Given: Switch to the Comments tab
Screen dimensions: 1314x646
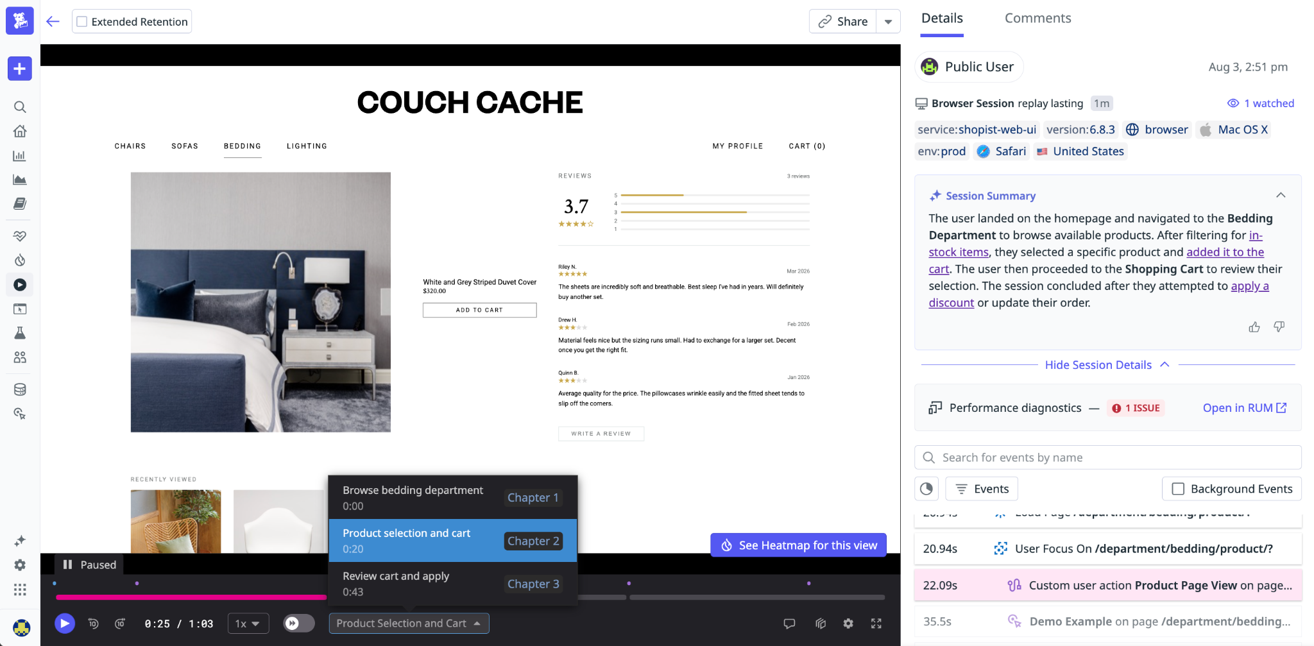Looking at the screenshot, I should point(1038,18).
